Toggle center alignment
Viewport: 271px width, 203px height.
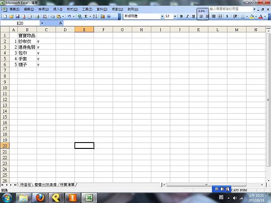point(207,16)
